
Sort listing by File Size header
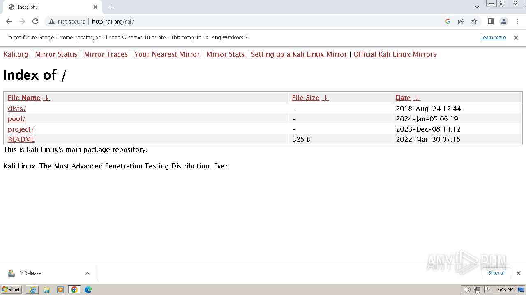(306, 98)
